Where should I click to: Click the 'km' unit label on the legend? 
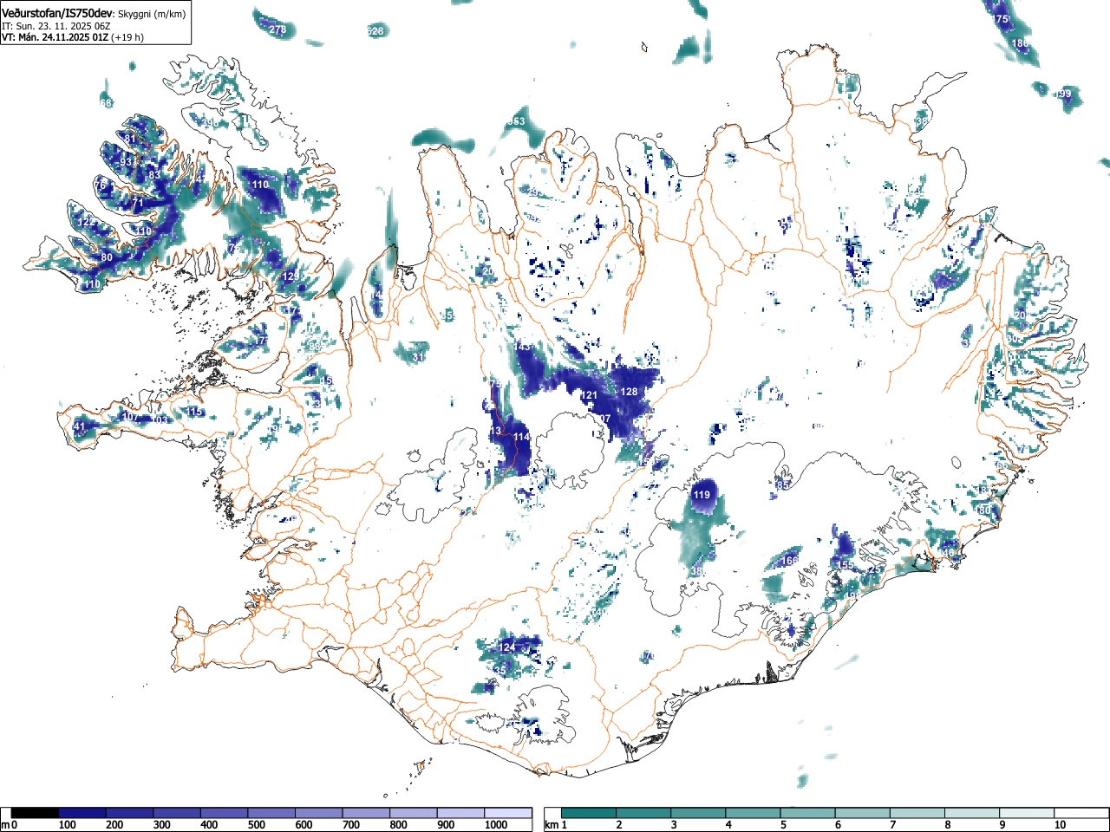(552, 825)
